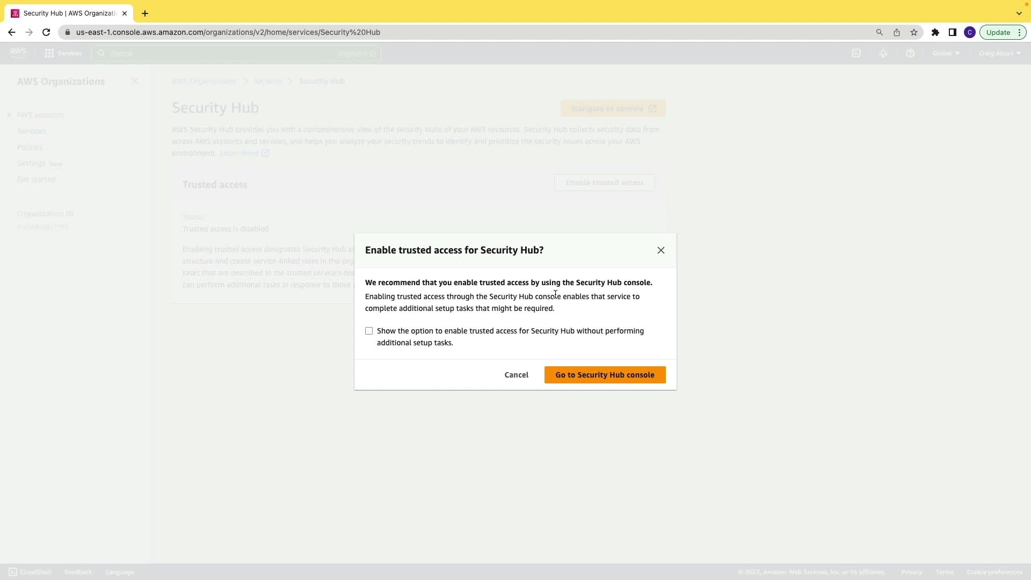The width and height of the screenshot is (1031, 580).
Task: Close the Security Hub browser tab
Action: pos(125,13)
